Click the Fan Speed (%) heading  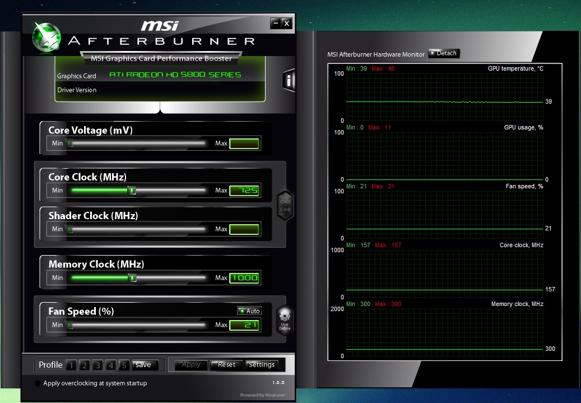tap(81, 312)
